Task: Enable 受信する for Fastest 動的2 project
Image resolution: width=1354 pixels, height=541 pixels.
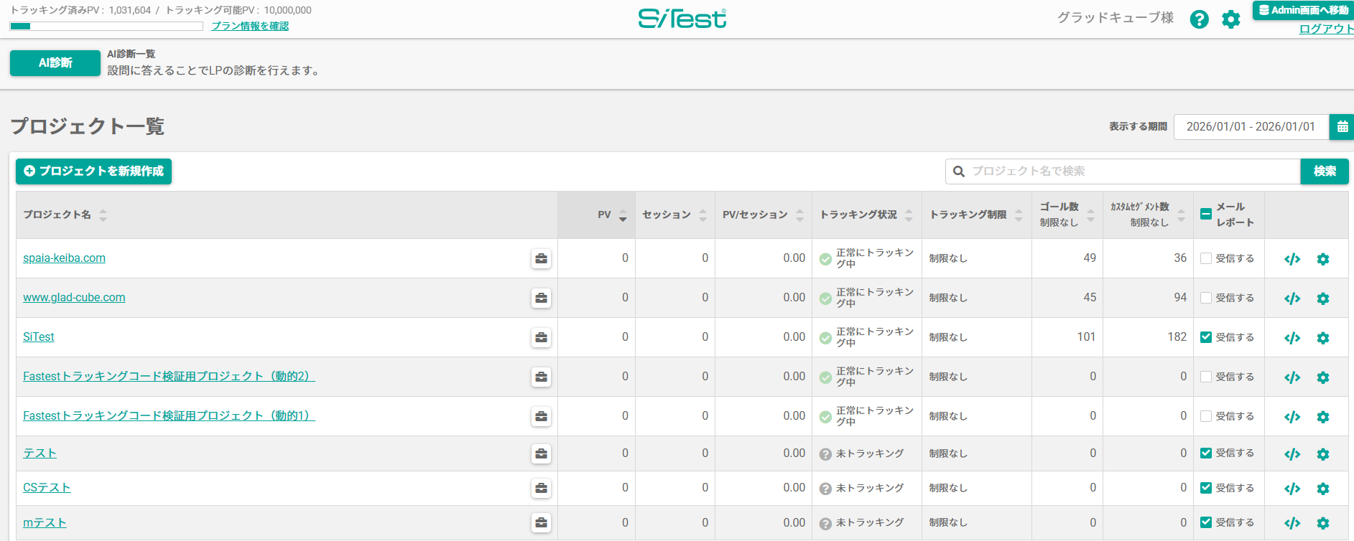Action: click(x=1206, y=377)
